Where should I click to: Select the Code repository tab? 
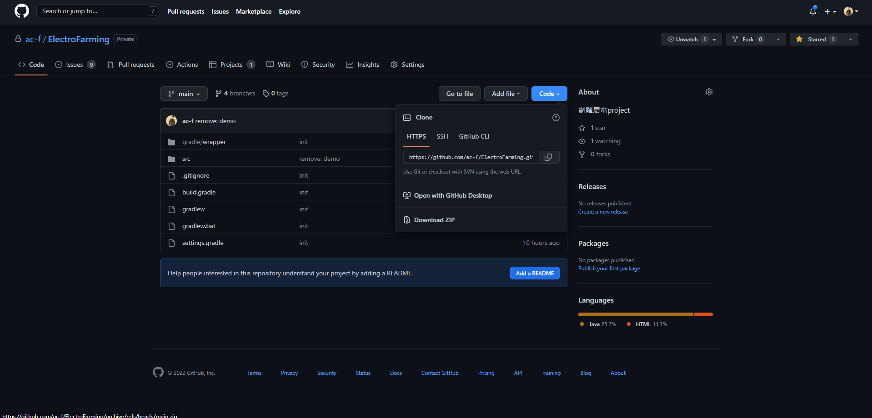point(31,65)
